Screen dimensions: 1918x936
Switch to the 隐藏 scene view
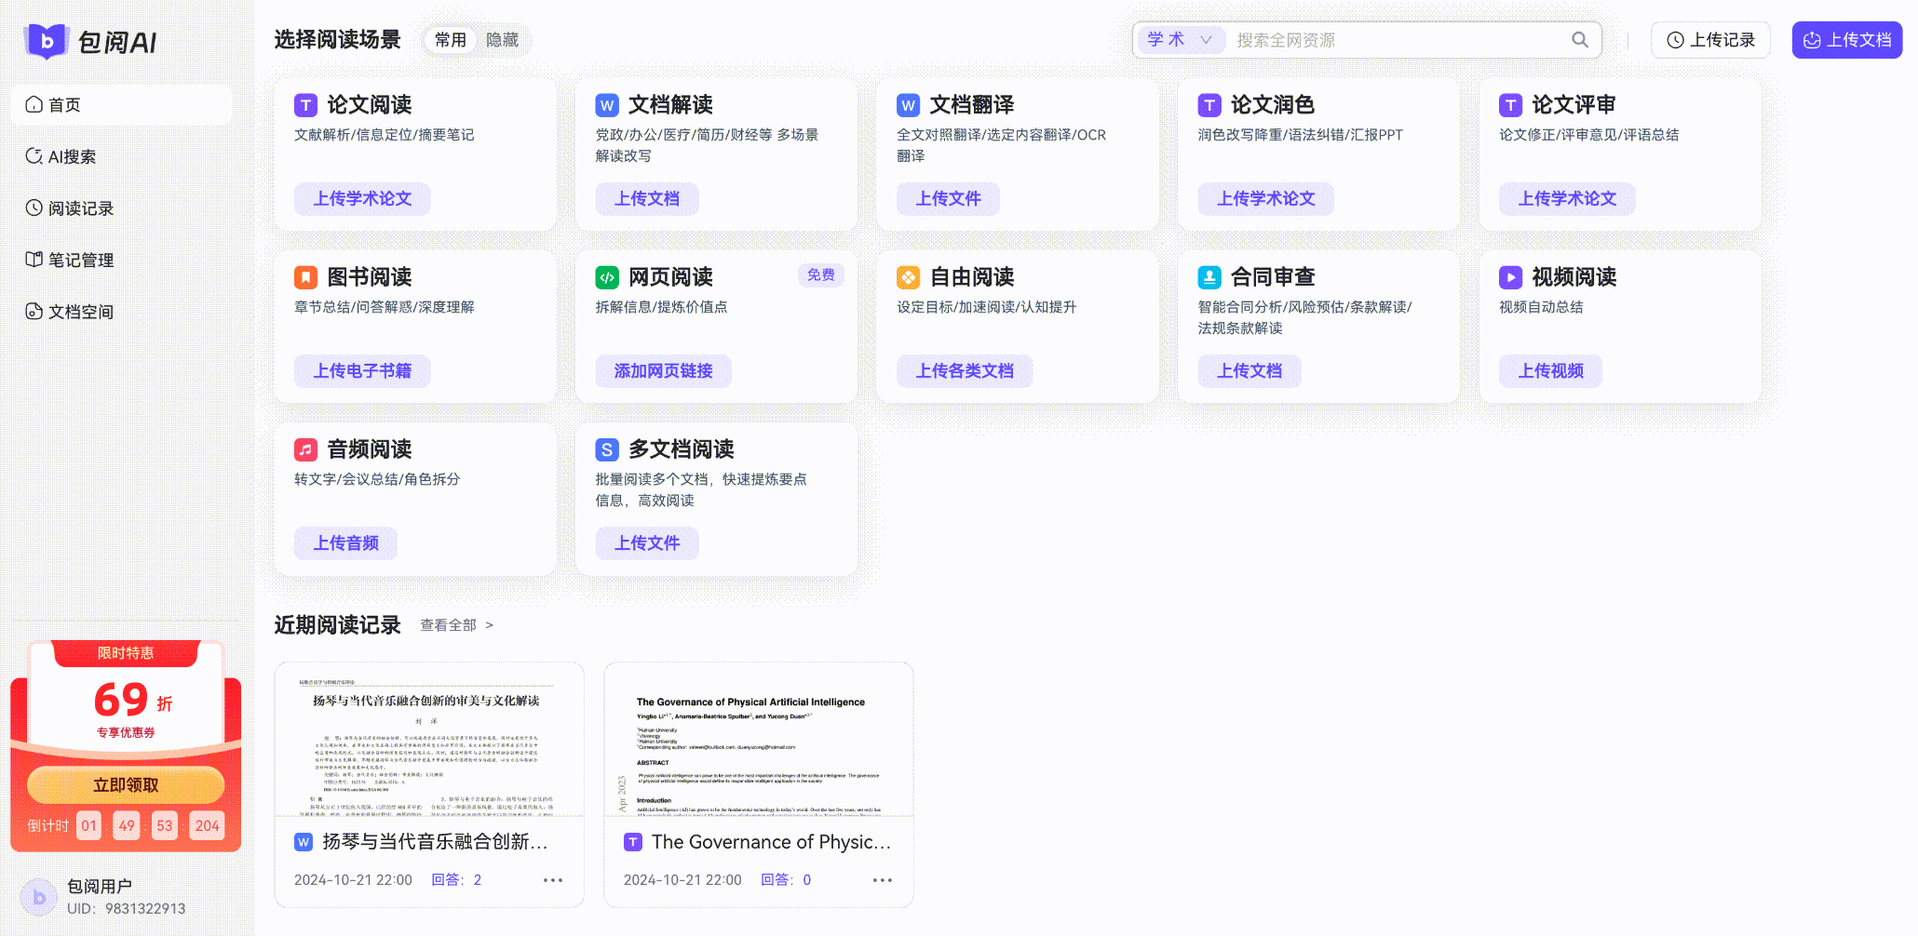click(x=503, y=40)
